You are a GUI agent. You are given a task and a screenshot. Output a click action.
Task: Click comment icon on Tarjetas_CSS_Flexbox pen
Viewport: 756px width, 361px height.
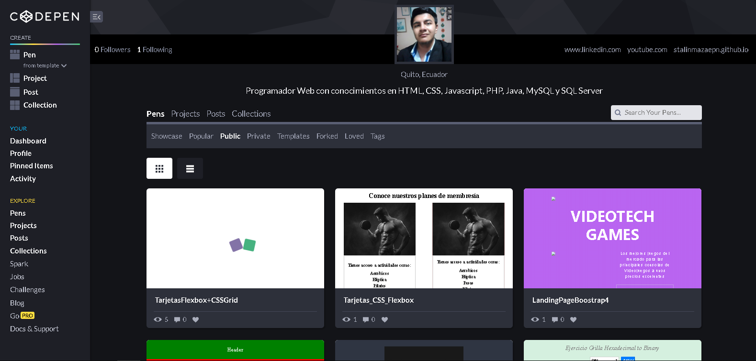(x=366, y=320)
